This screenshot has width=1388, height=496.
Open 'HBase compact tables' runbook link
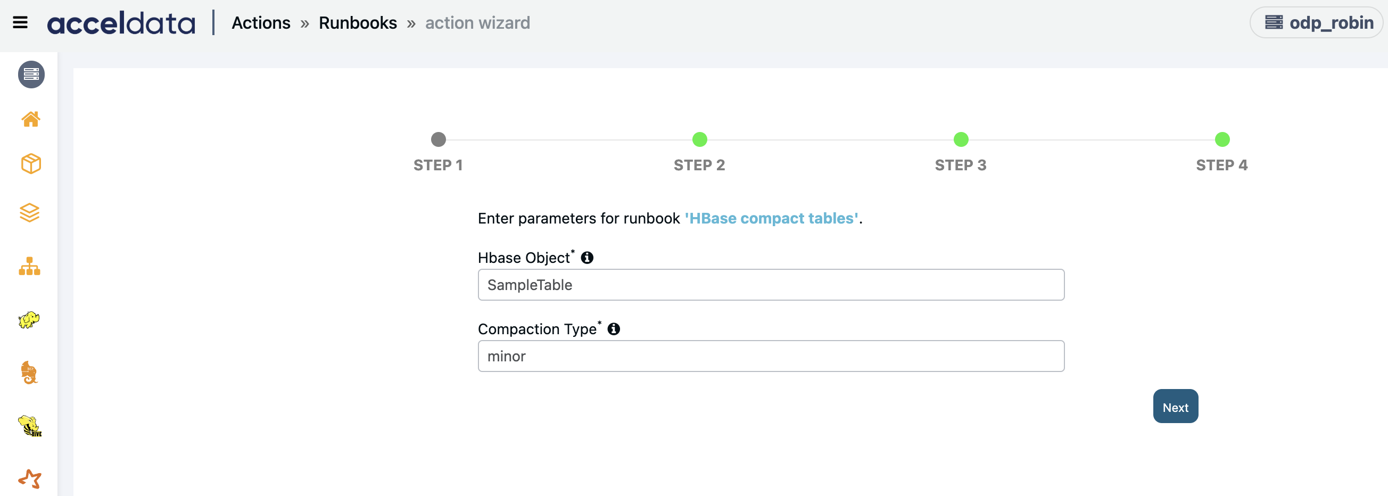tap(772, 219)
